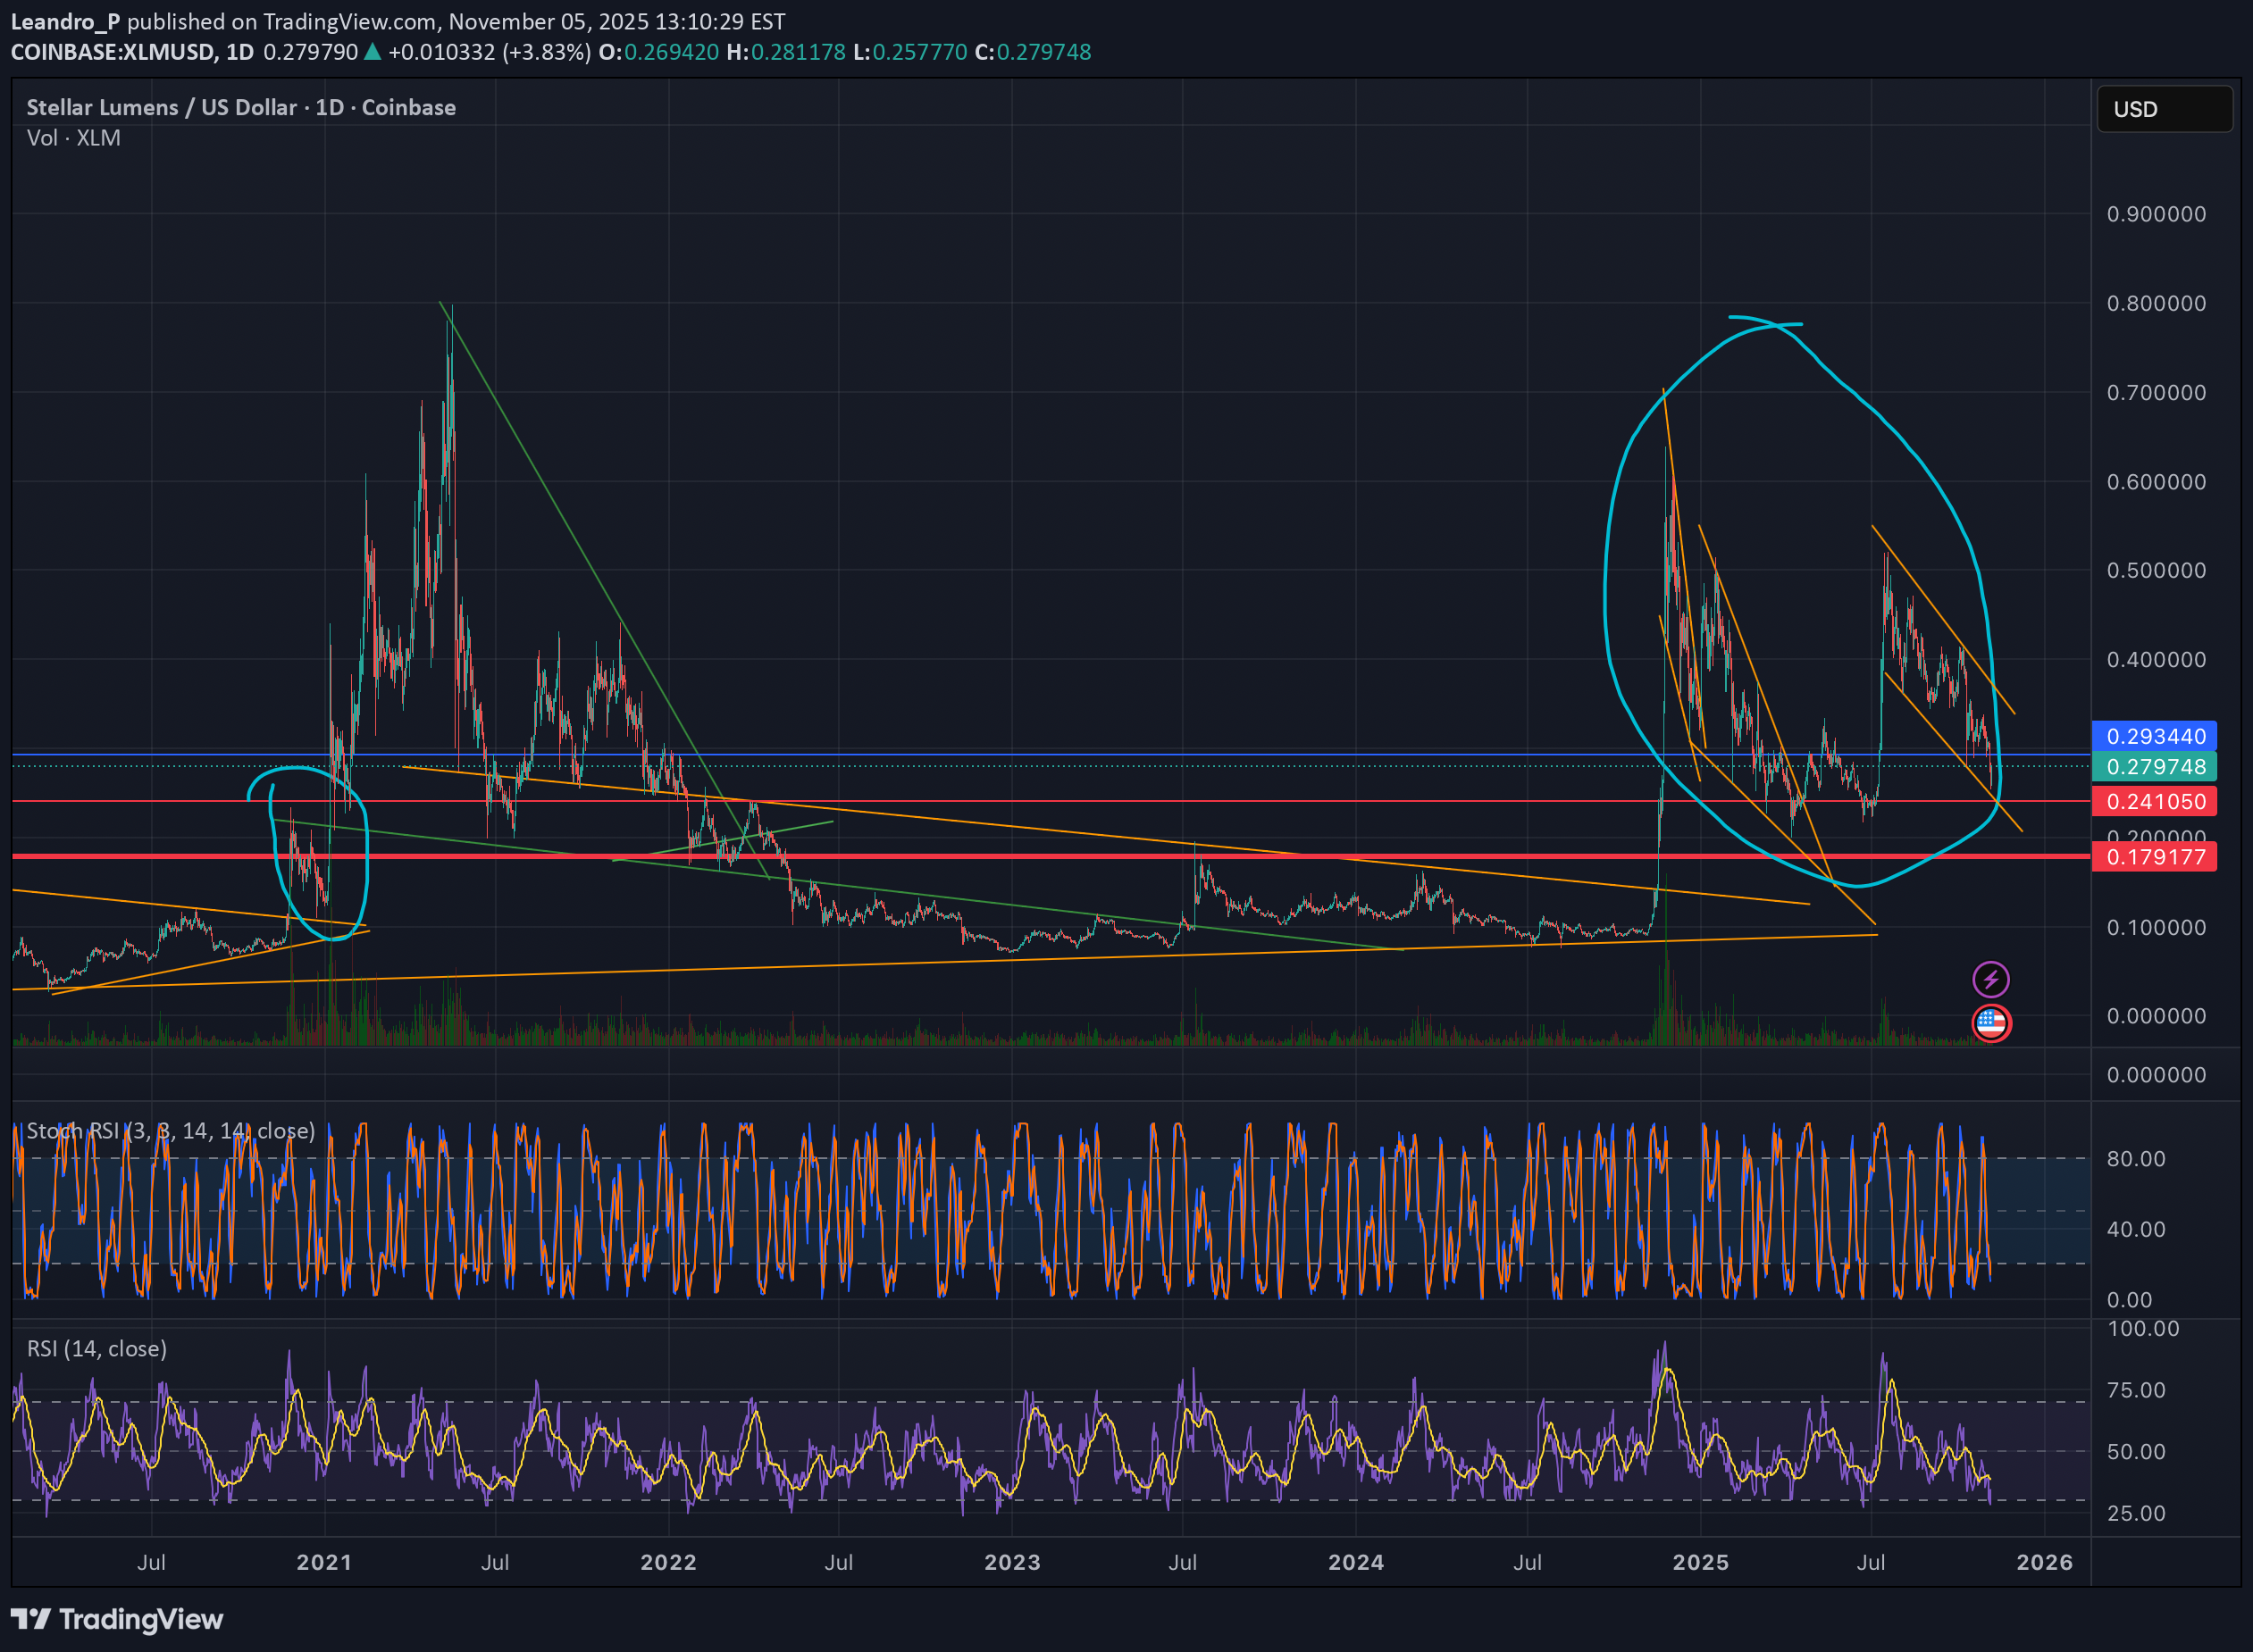
Task: Click the green 0.279748 current price label
Action: (2154, 767)
